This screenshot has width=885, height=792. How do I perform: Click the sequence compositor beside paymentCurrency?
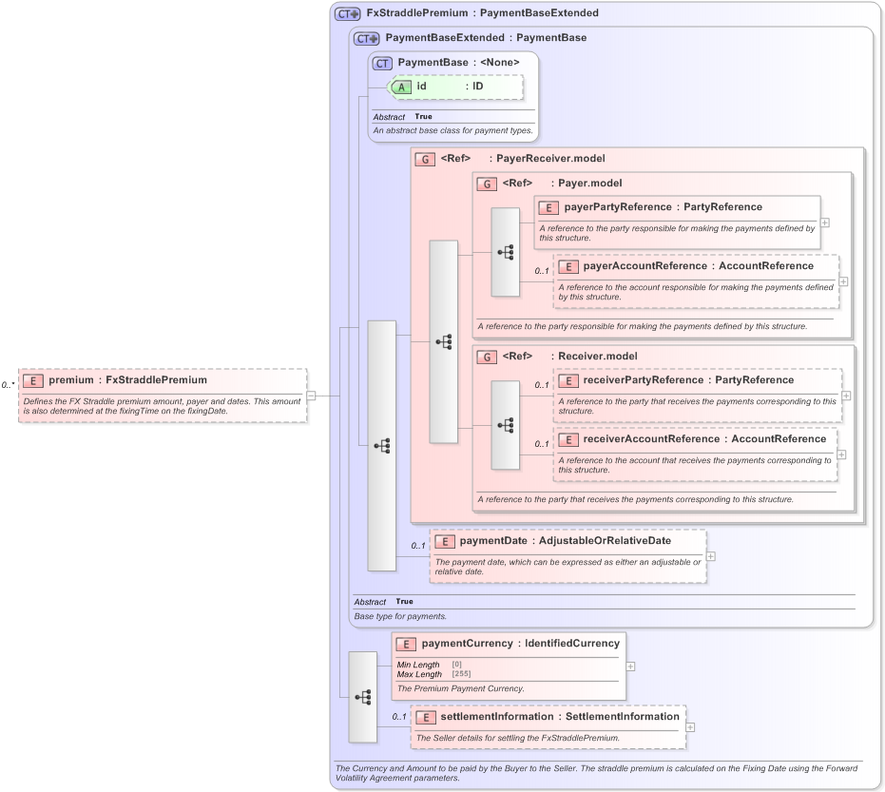pyautogui.click(x=362, y=697)
